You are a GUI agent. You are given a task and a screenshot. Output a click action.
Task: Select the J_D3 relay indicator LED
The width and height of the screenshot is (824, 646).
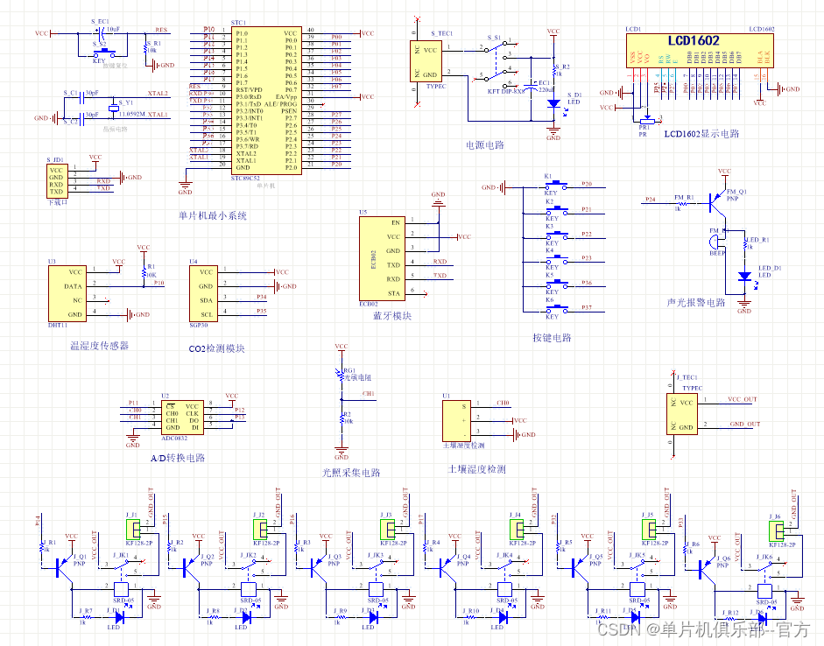click(374, 617)
